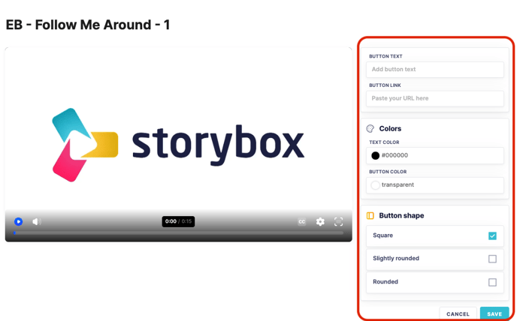Check the Slightly rounded checkbox

tap(492, 259)
